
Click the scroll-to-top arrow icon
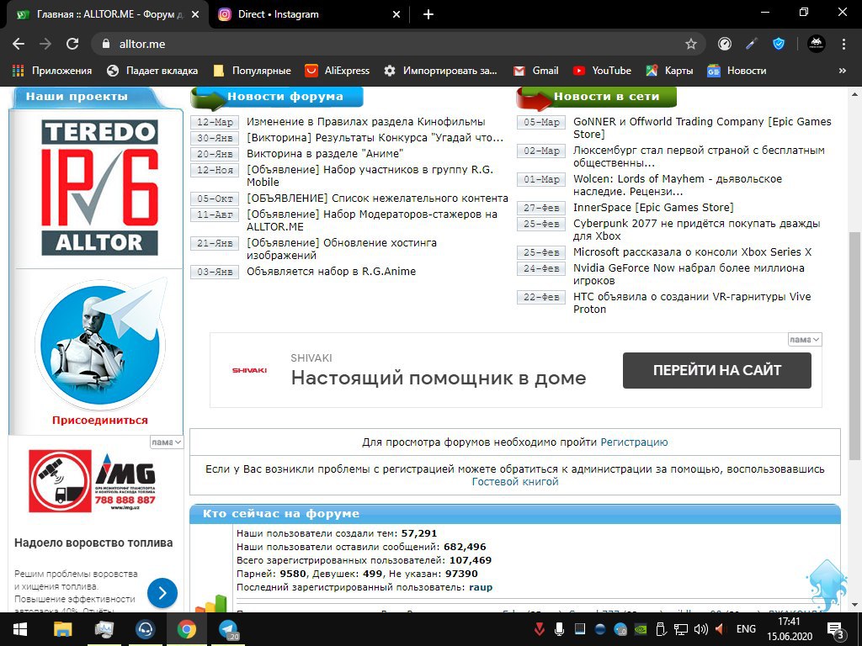827,585
